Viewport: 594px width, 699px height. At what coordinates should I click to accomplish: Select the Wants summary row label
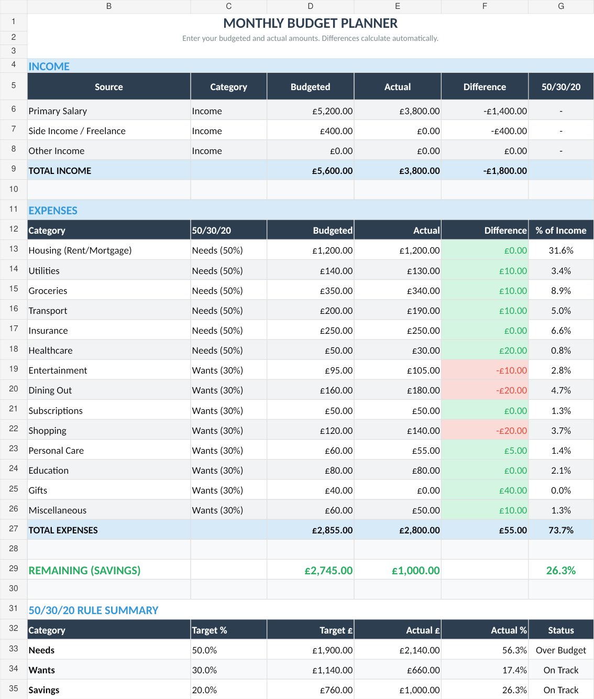[108, 670]
